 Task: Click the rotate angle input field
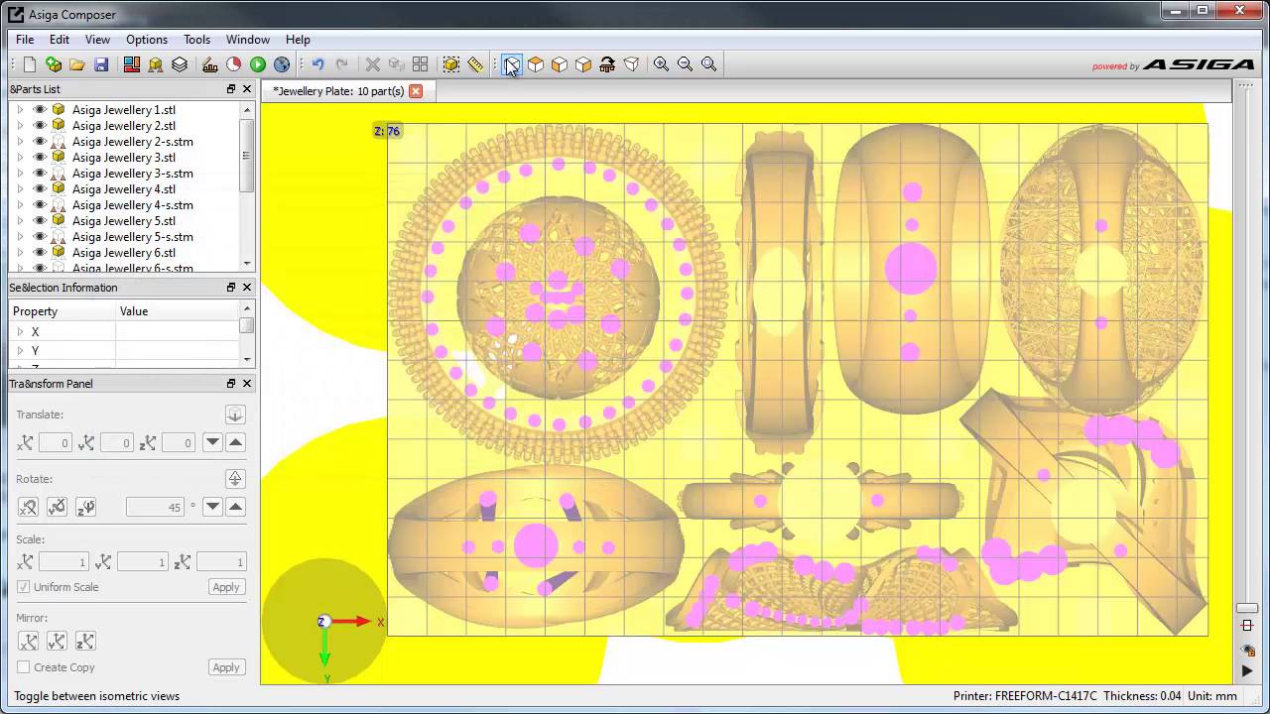pyautogui.click(x=156, y=507)
